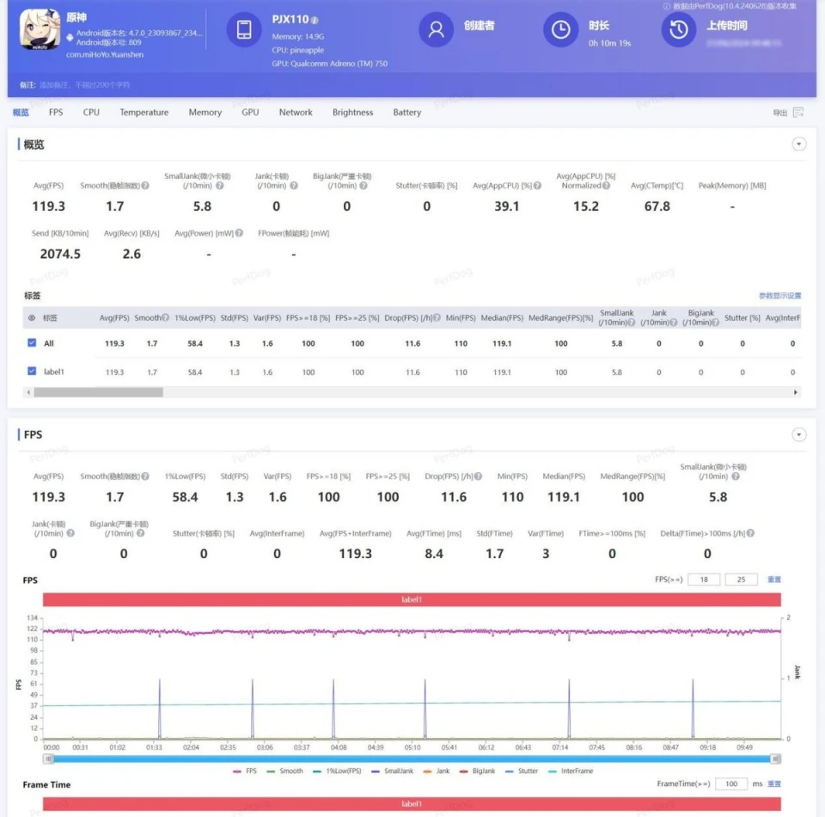Click the export icon beside 导出
825x817 pixels.
(798, 113)
